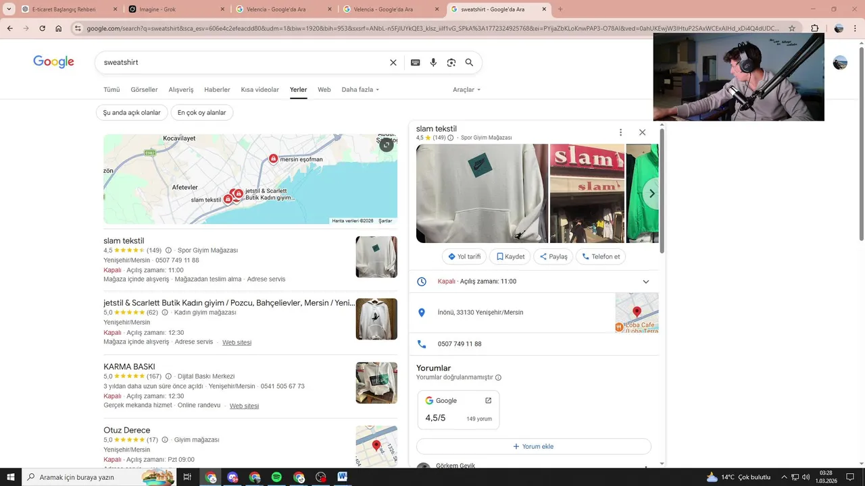
Task: Open browser home page icon
Action: click(x=59, y=28)
